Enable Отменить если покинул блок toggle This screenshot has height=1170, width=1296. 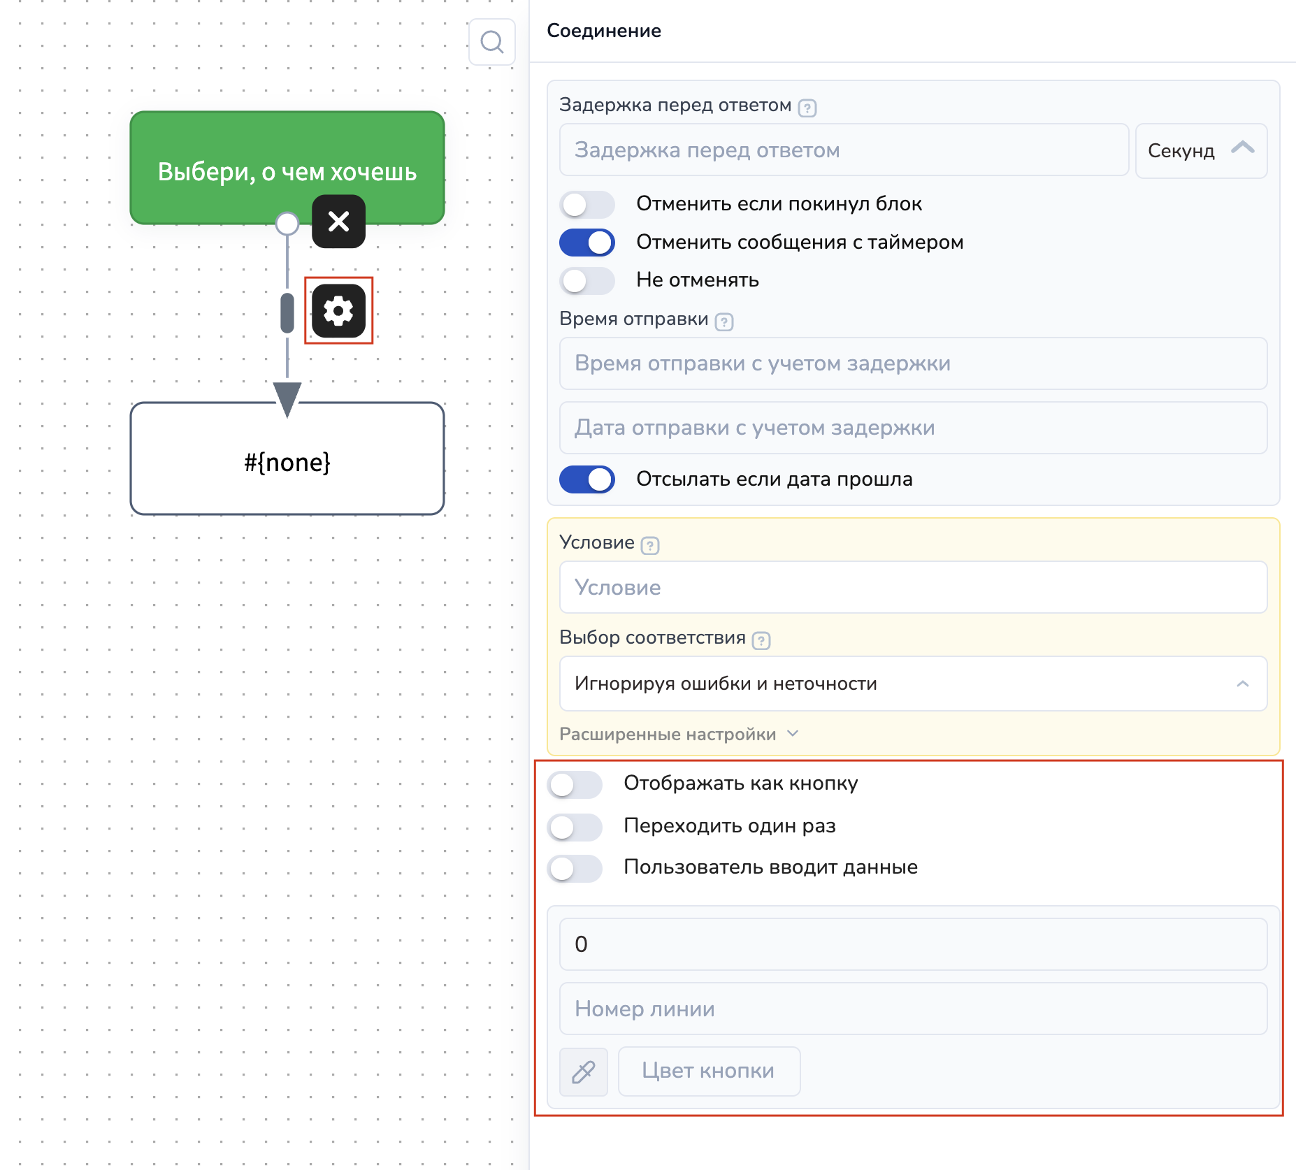click(586, 205)
